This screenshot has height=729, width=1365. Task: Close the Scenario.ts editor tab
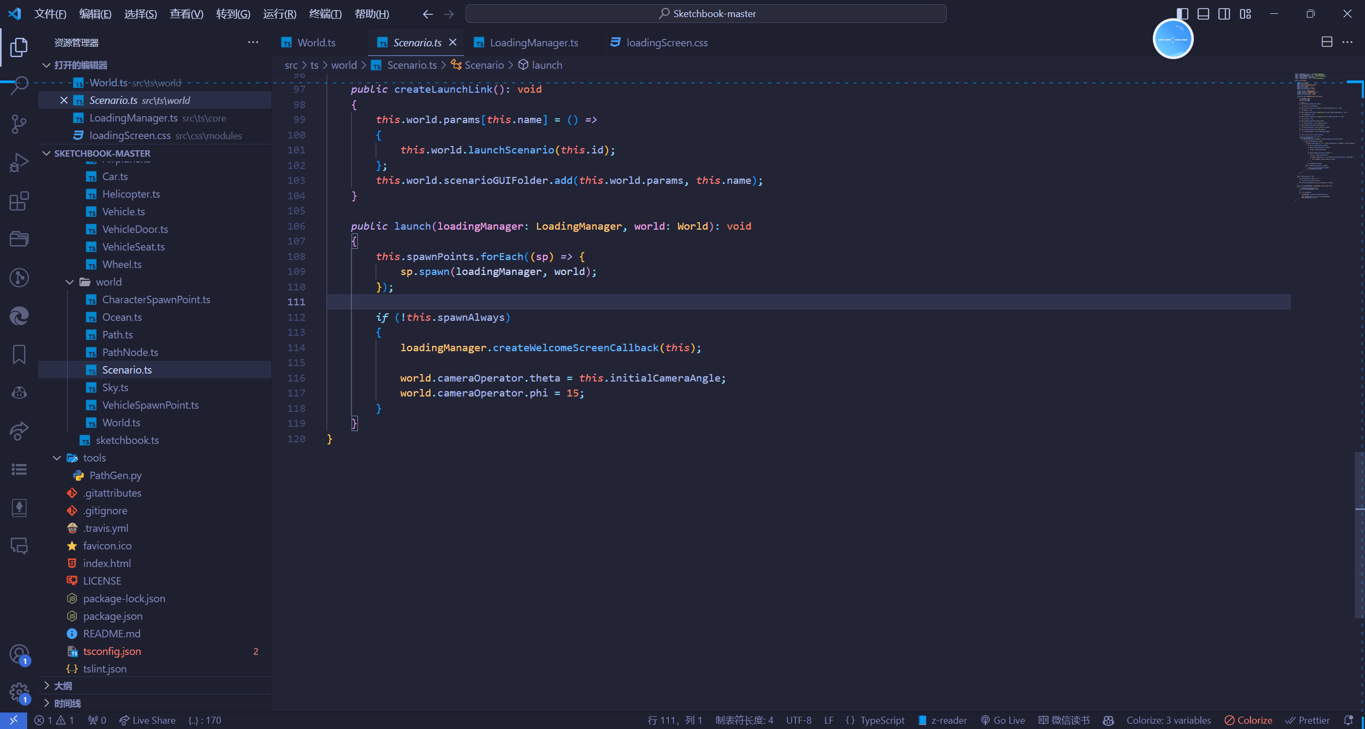[453, 42]
